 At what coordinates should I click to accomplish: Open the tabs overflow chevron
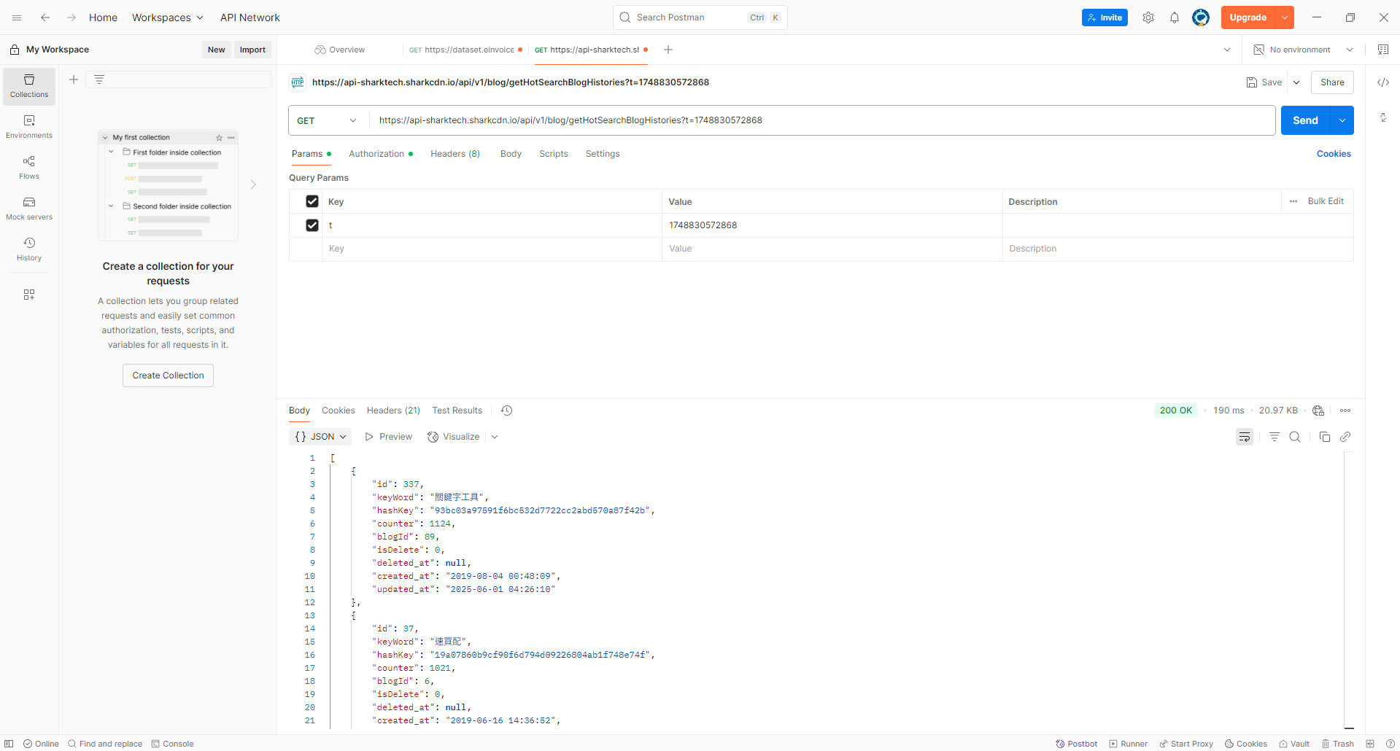tap(1227, 50)
